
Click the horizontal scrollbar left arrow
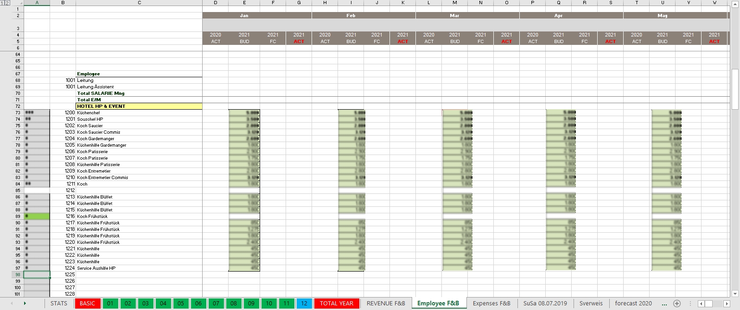[701, 304]
